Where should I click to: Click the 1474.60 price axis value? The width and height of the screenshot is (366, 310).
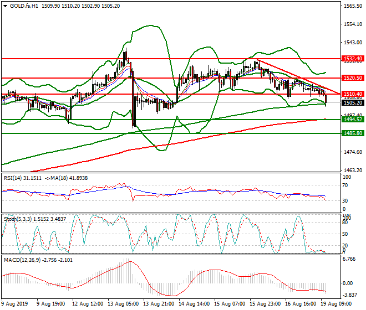pos(353,152)
